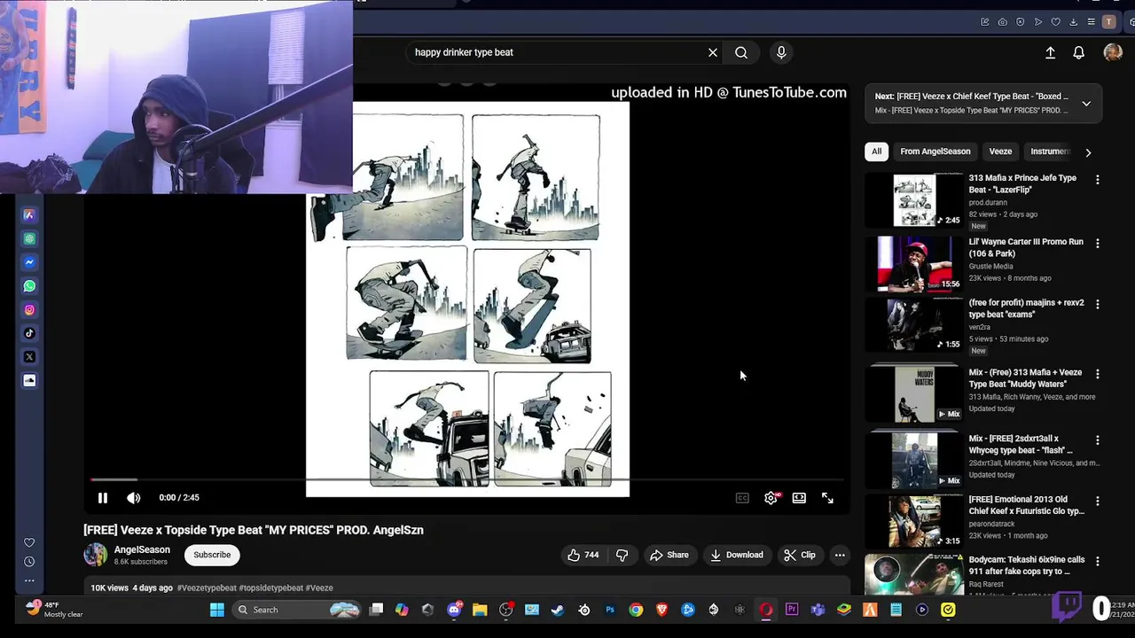Open options for 'maajins + rexv2 type beat'
The width and height of the screenshot is (1135, 638).
coord(1098,304)
